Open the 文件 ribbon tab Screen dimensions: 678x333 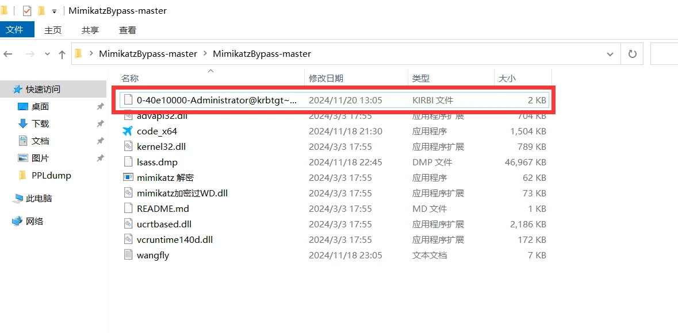[x=17, y=30]
